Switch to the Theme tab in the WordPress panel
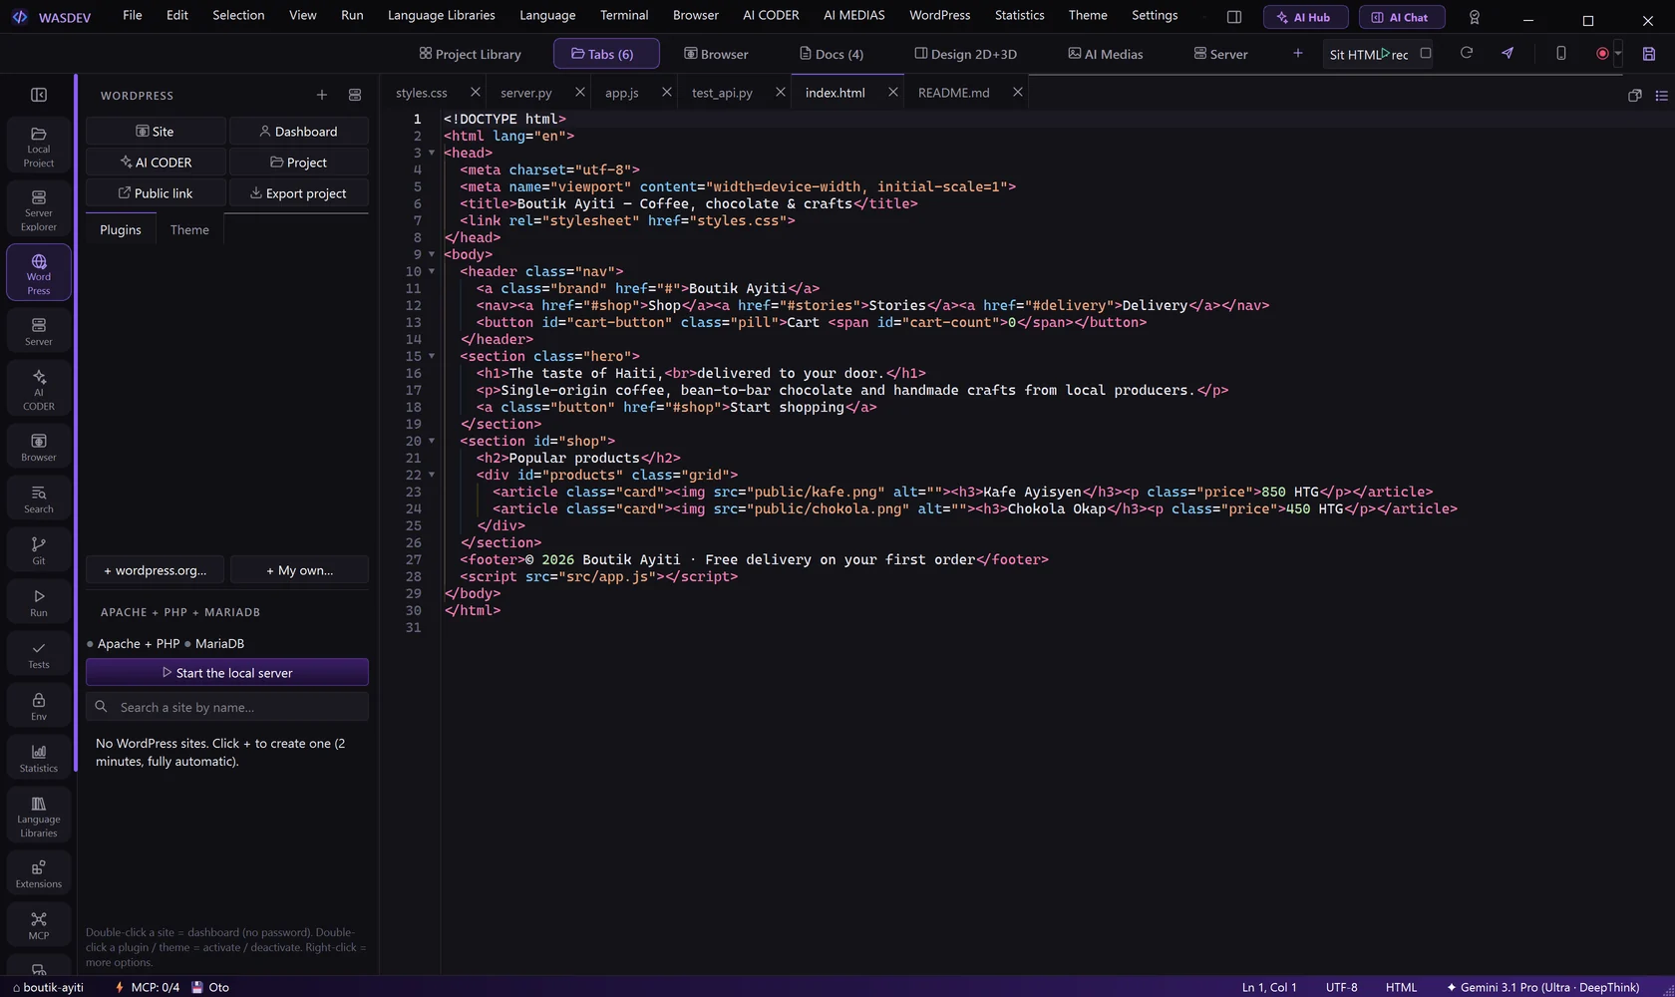 [x=189, y=229]
